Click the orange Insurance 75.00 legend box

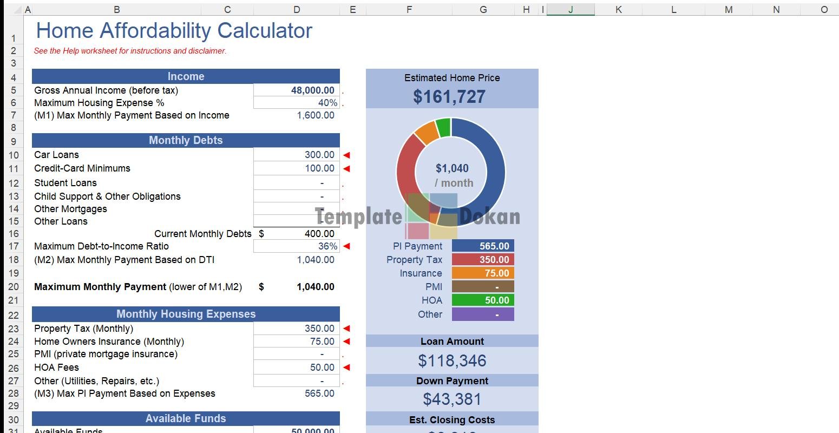(x=483, y=273)
